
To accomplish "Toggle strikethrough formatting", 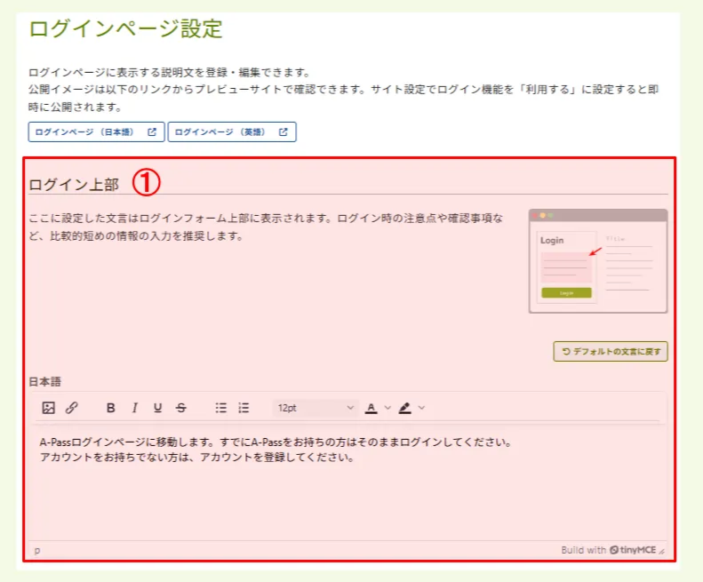I will click(x=181, y=408).
